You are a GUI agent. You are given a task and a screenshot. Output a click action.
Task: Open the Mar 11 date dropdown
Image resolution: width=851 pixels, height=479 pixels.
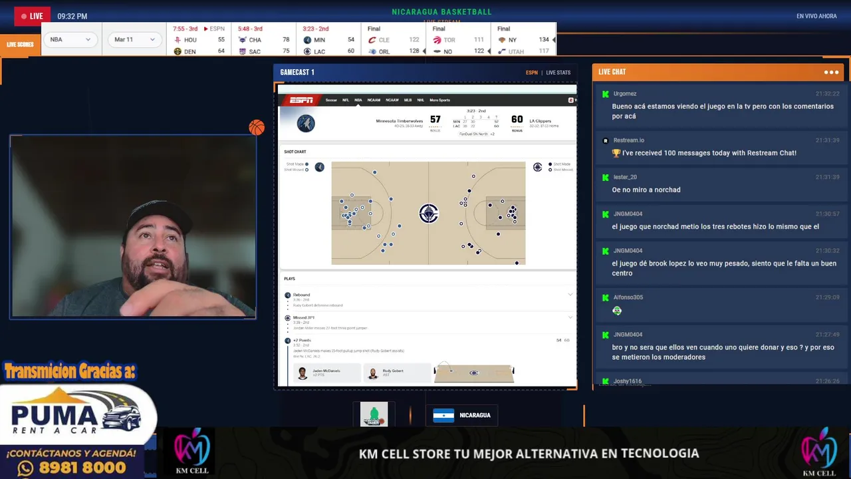point(135,39)
